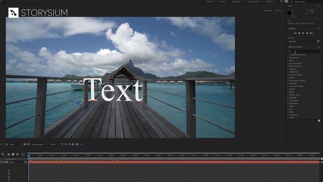Select the Expression Controls category
323x182 pixels.
click(297, 80)
